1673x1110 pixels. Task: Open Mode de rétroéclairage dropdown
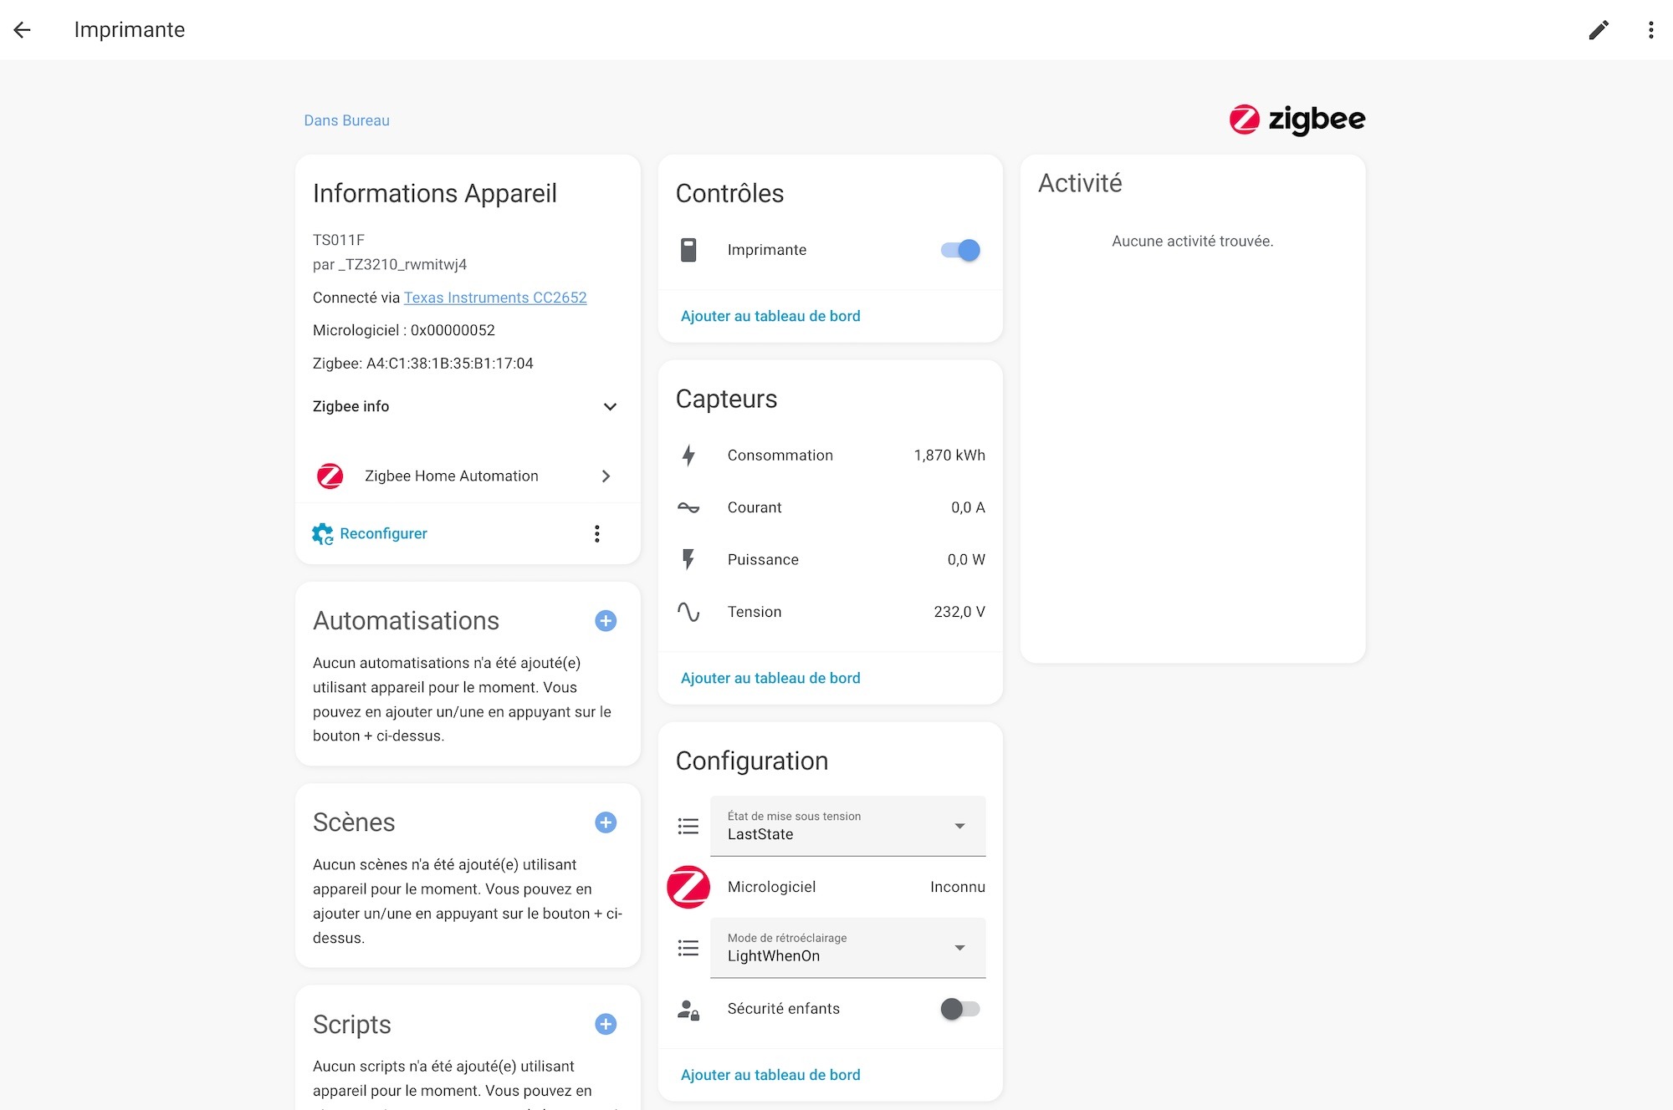(x=847, y=948)
